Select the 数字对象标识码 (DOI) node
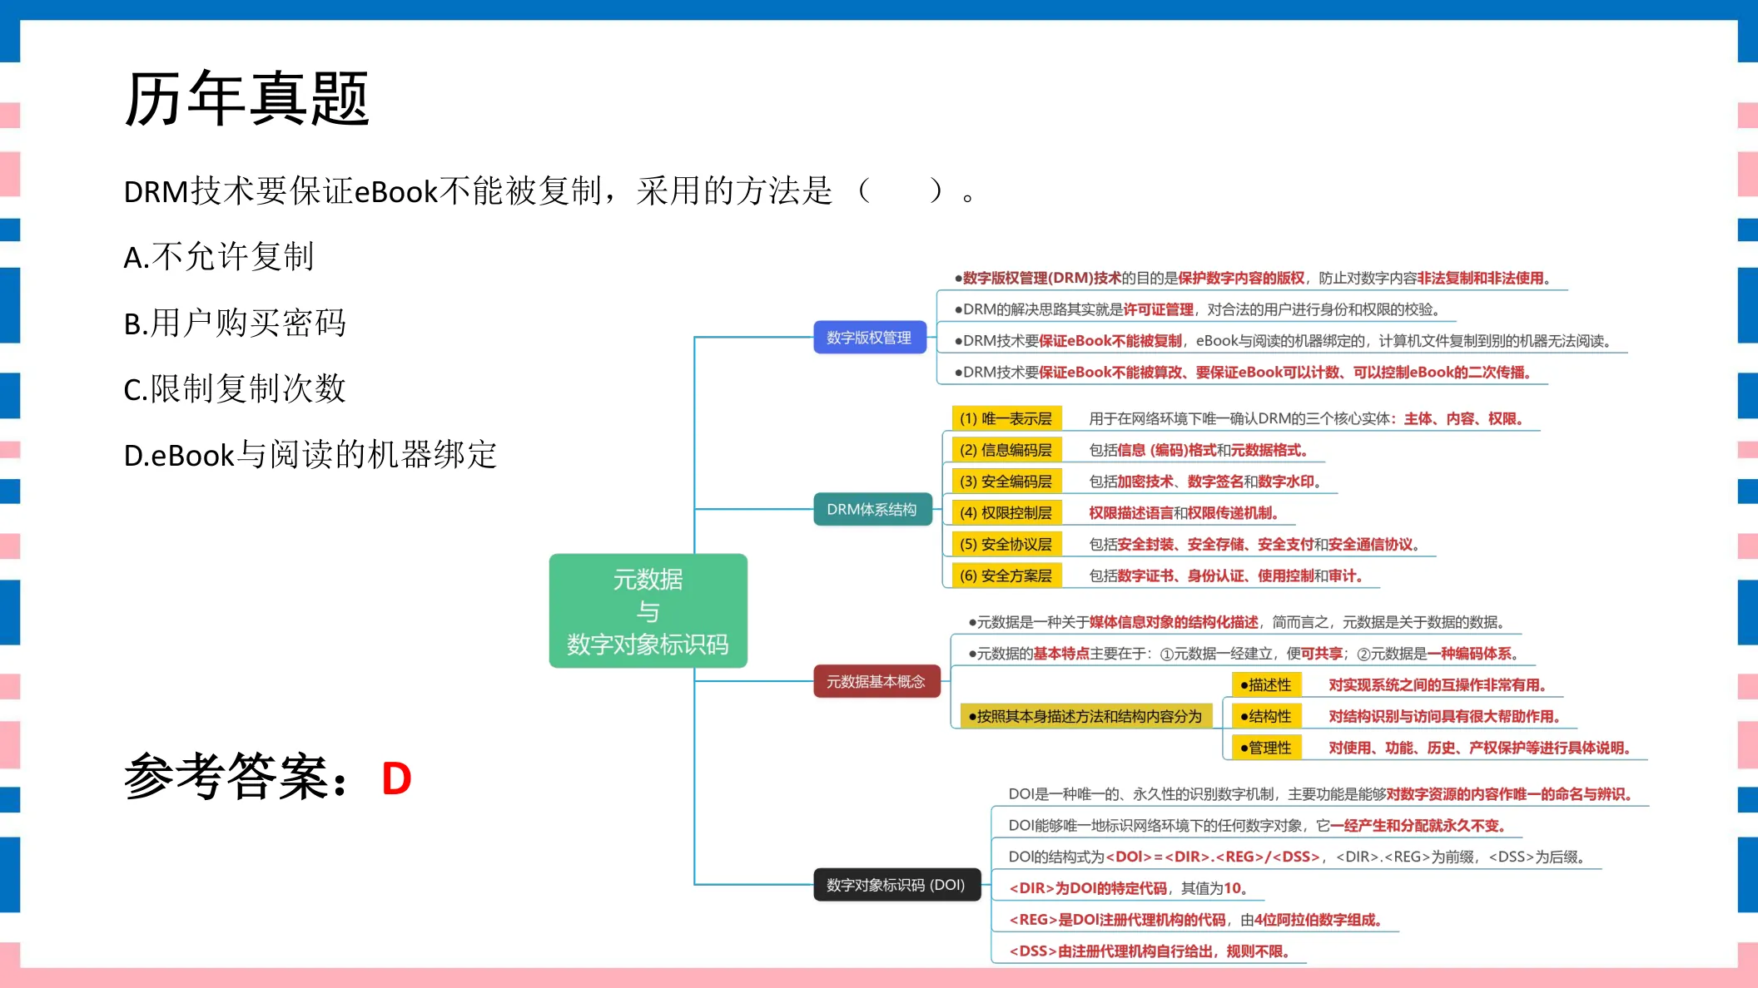Screen dimensions: 1758x988 coord(896,885)
